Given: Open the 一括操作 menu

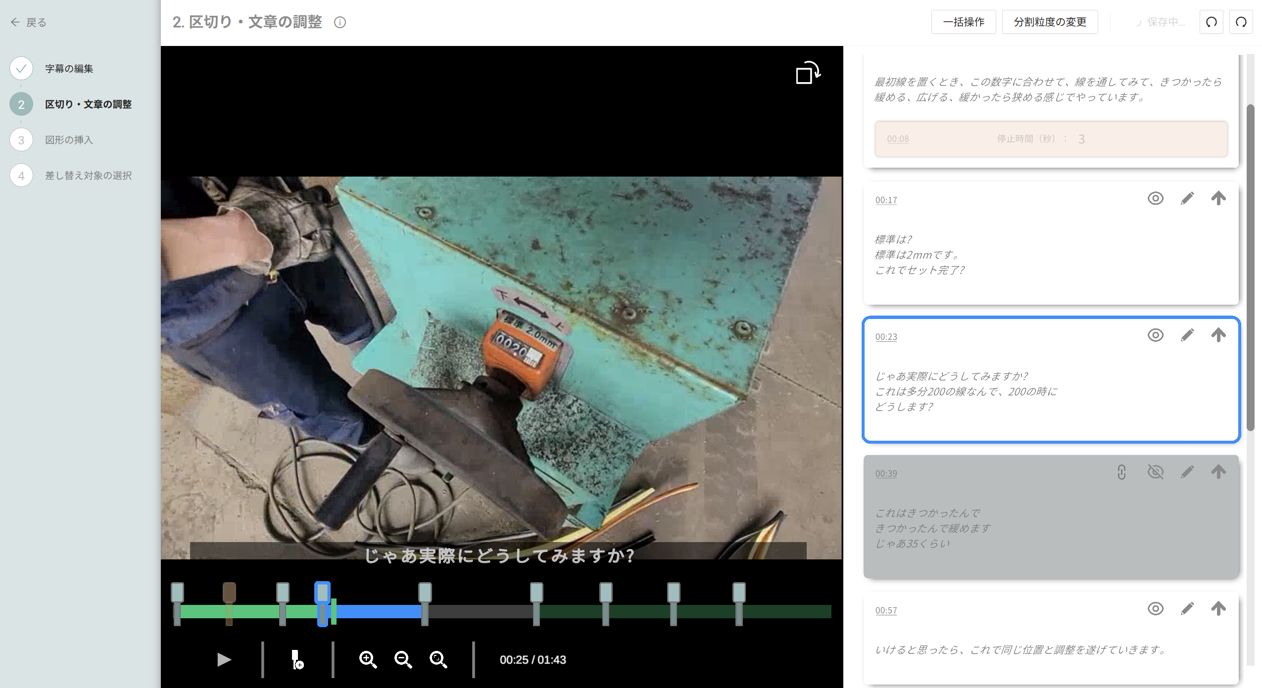Looking at the screenshot, I should [x=963, y=22].
